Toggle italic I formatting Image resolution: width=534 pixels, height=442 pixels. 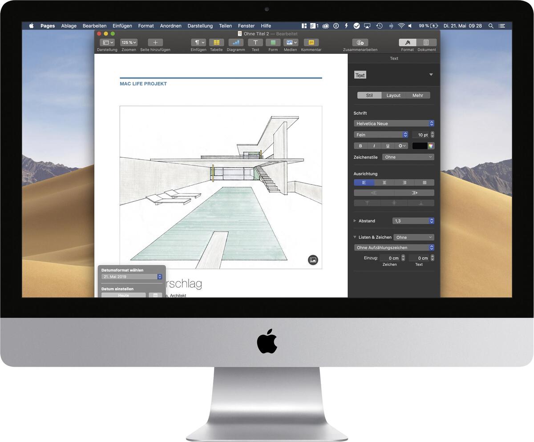coord(374,146)
